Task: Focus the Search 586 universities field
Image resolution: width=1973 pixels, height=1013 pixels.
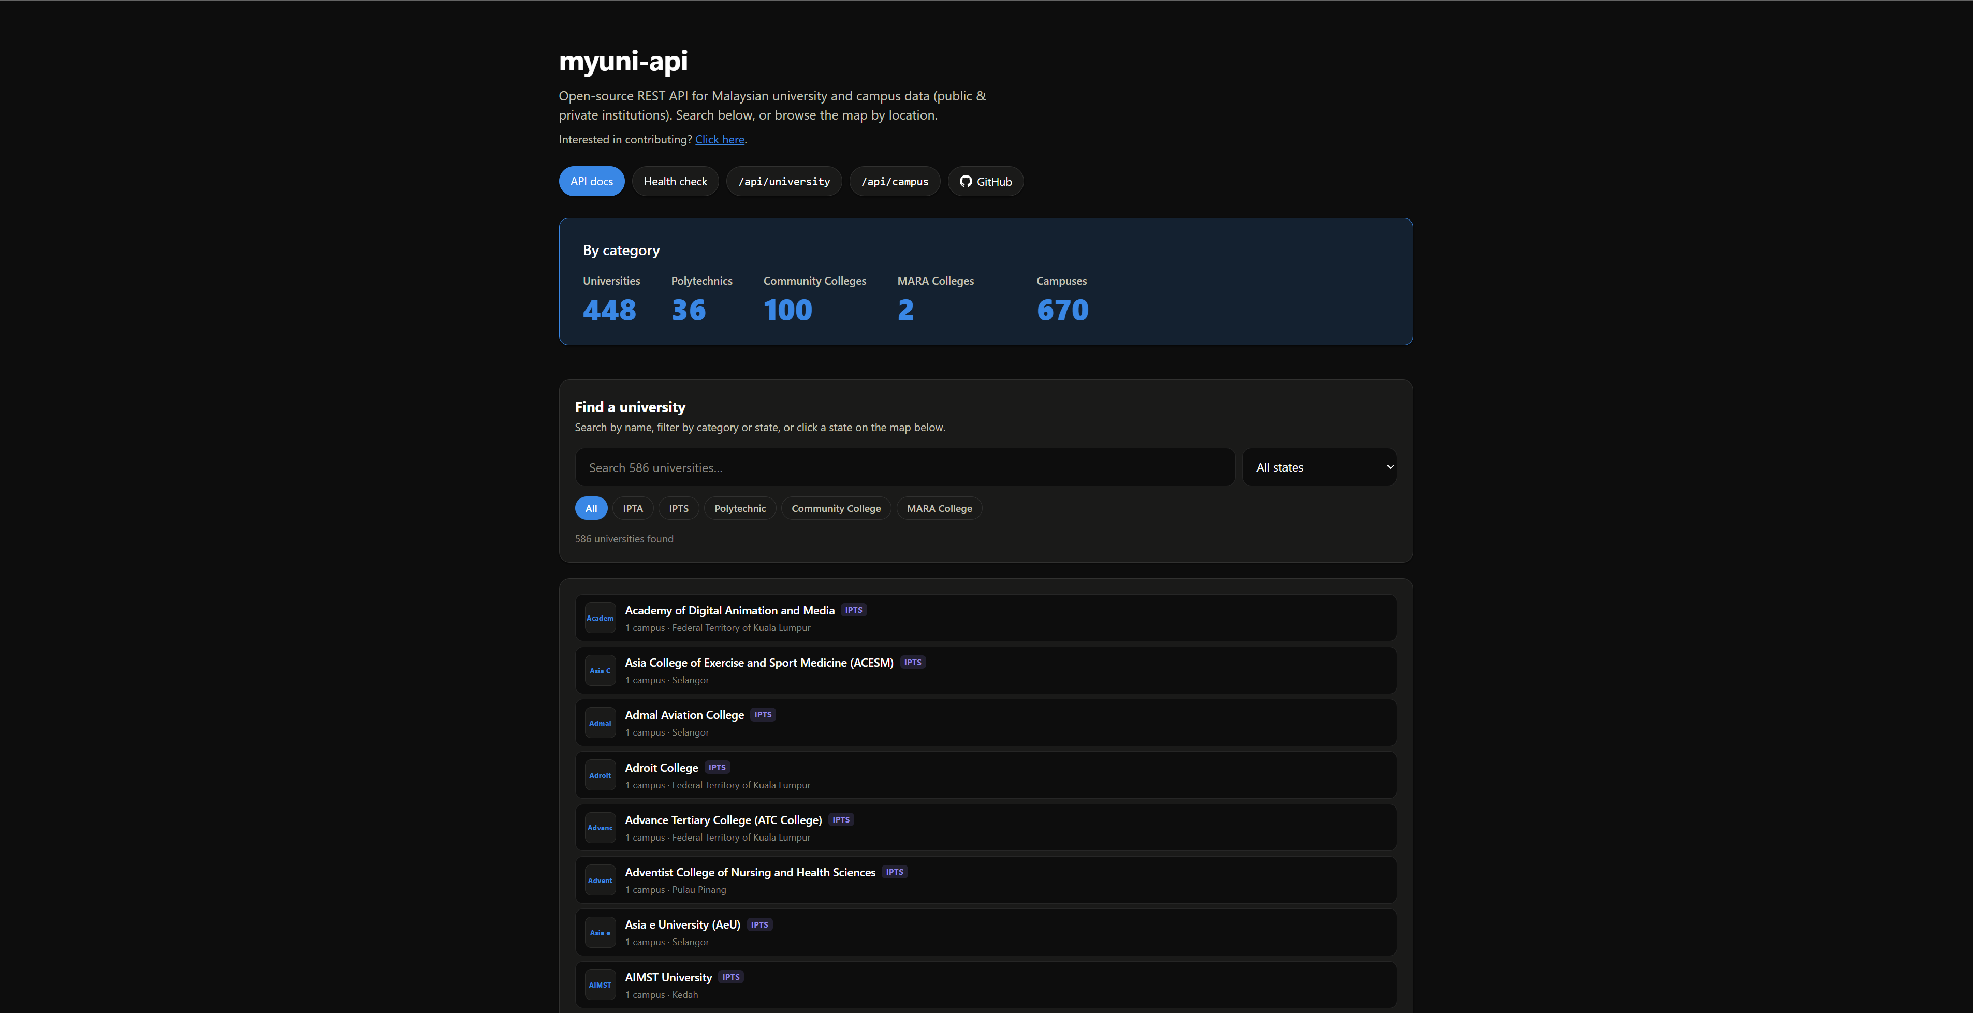Action: tap(904, 467)
